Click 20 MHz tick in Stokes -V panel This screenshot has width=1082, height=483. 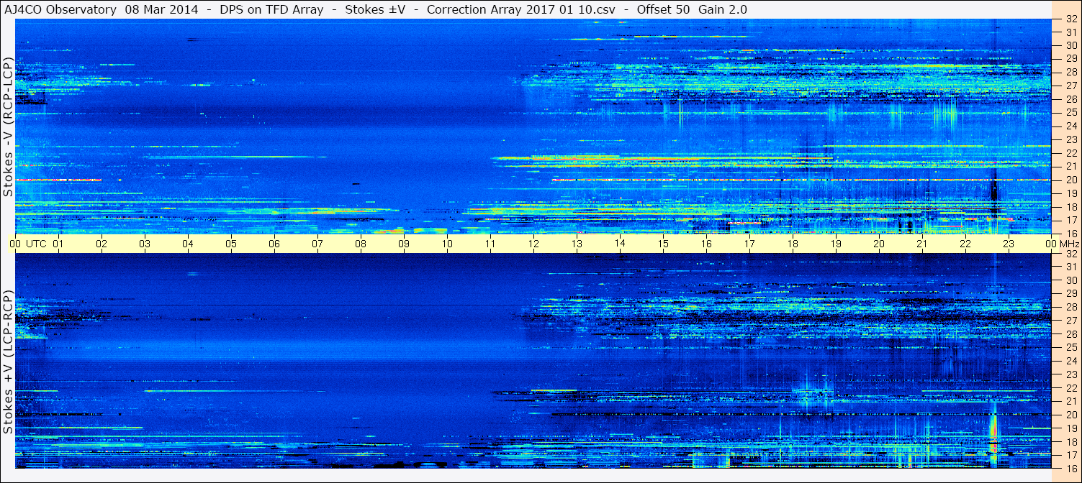coord(1070,180)
